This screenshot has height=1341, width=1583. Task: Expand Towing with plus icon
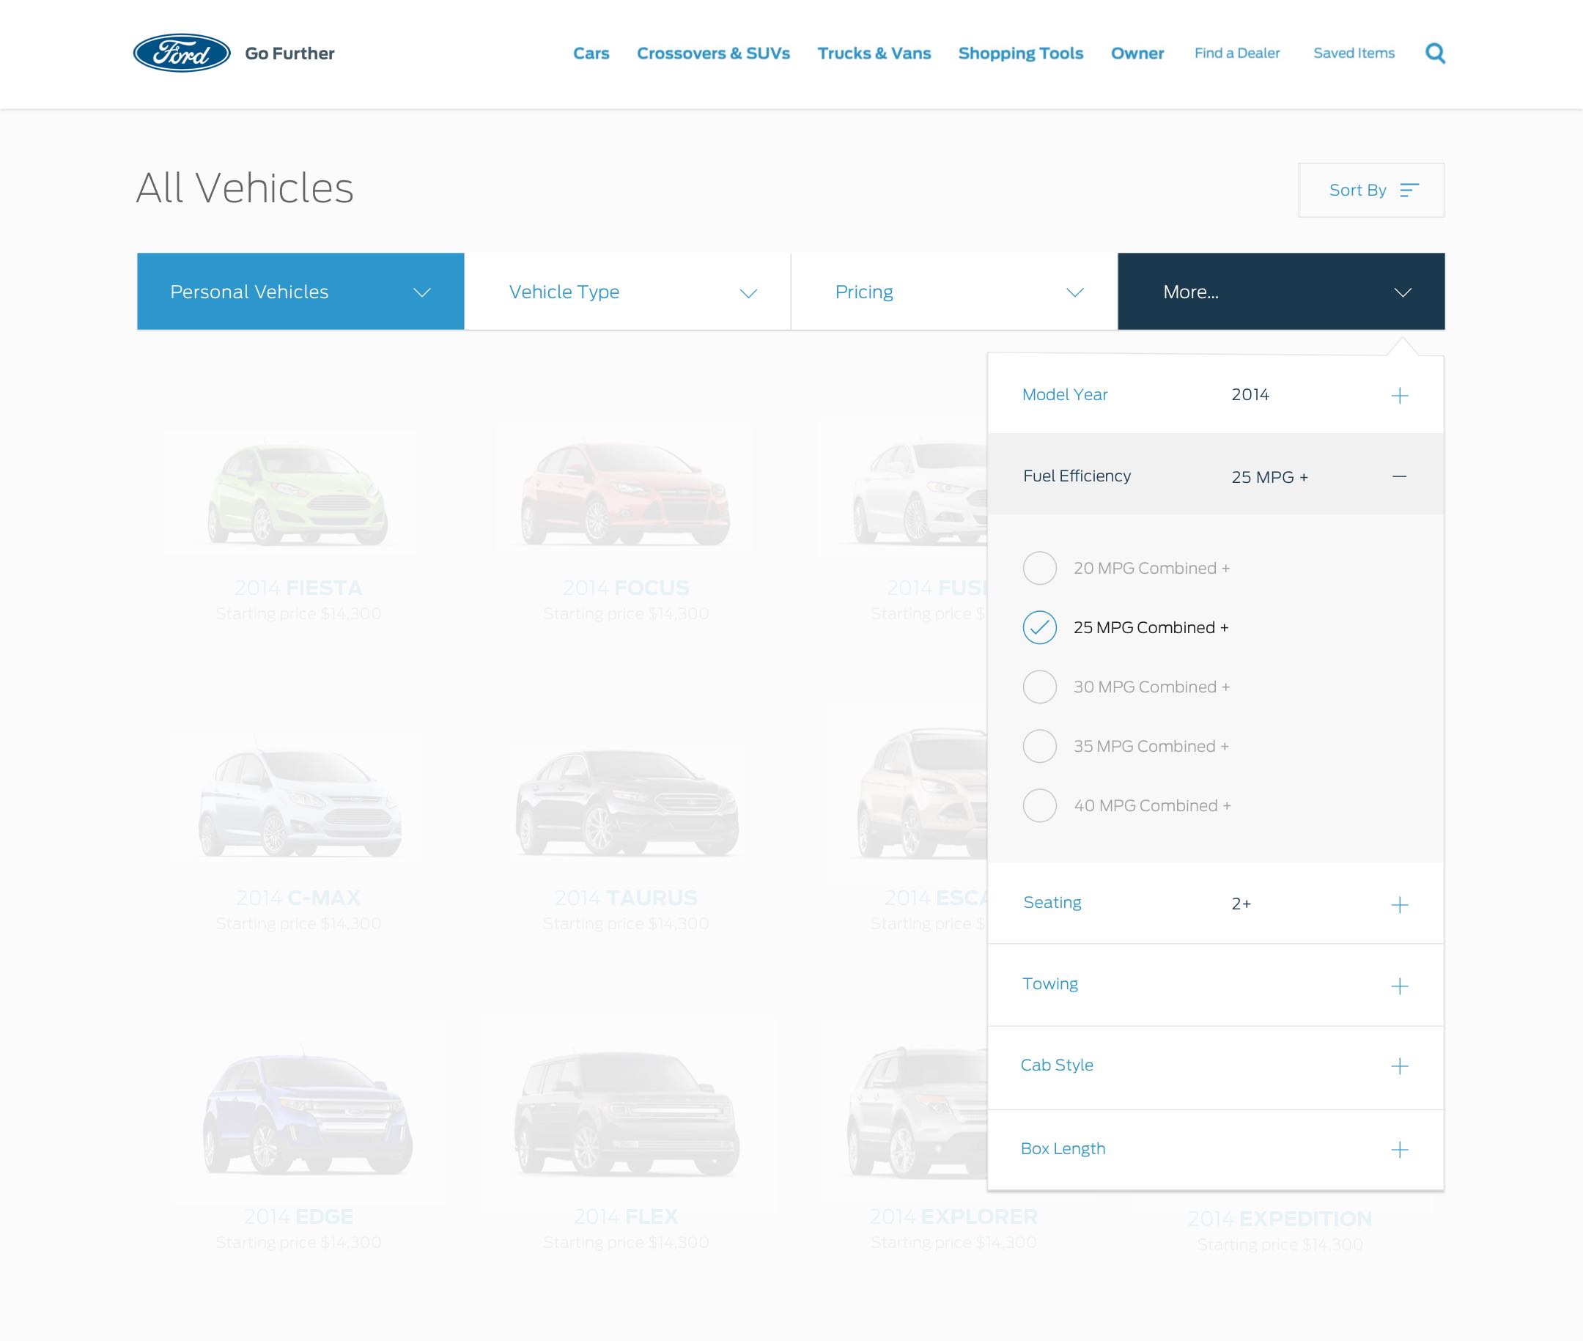1399,987
